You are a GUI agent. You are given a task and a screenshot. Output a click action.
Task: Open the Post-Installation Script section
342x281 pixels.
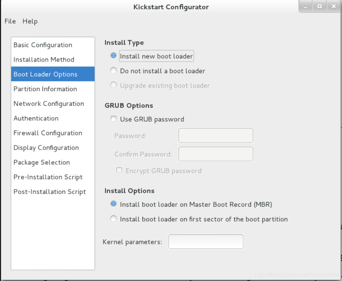(53, 192)
